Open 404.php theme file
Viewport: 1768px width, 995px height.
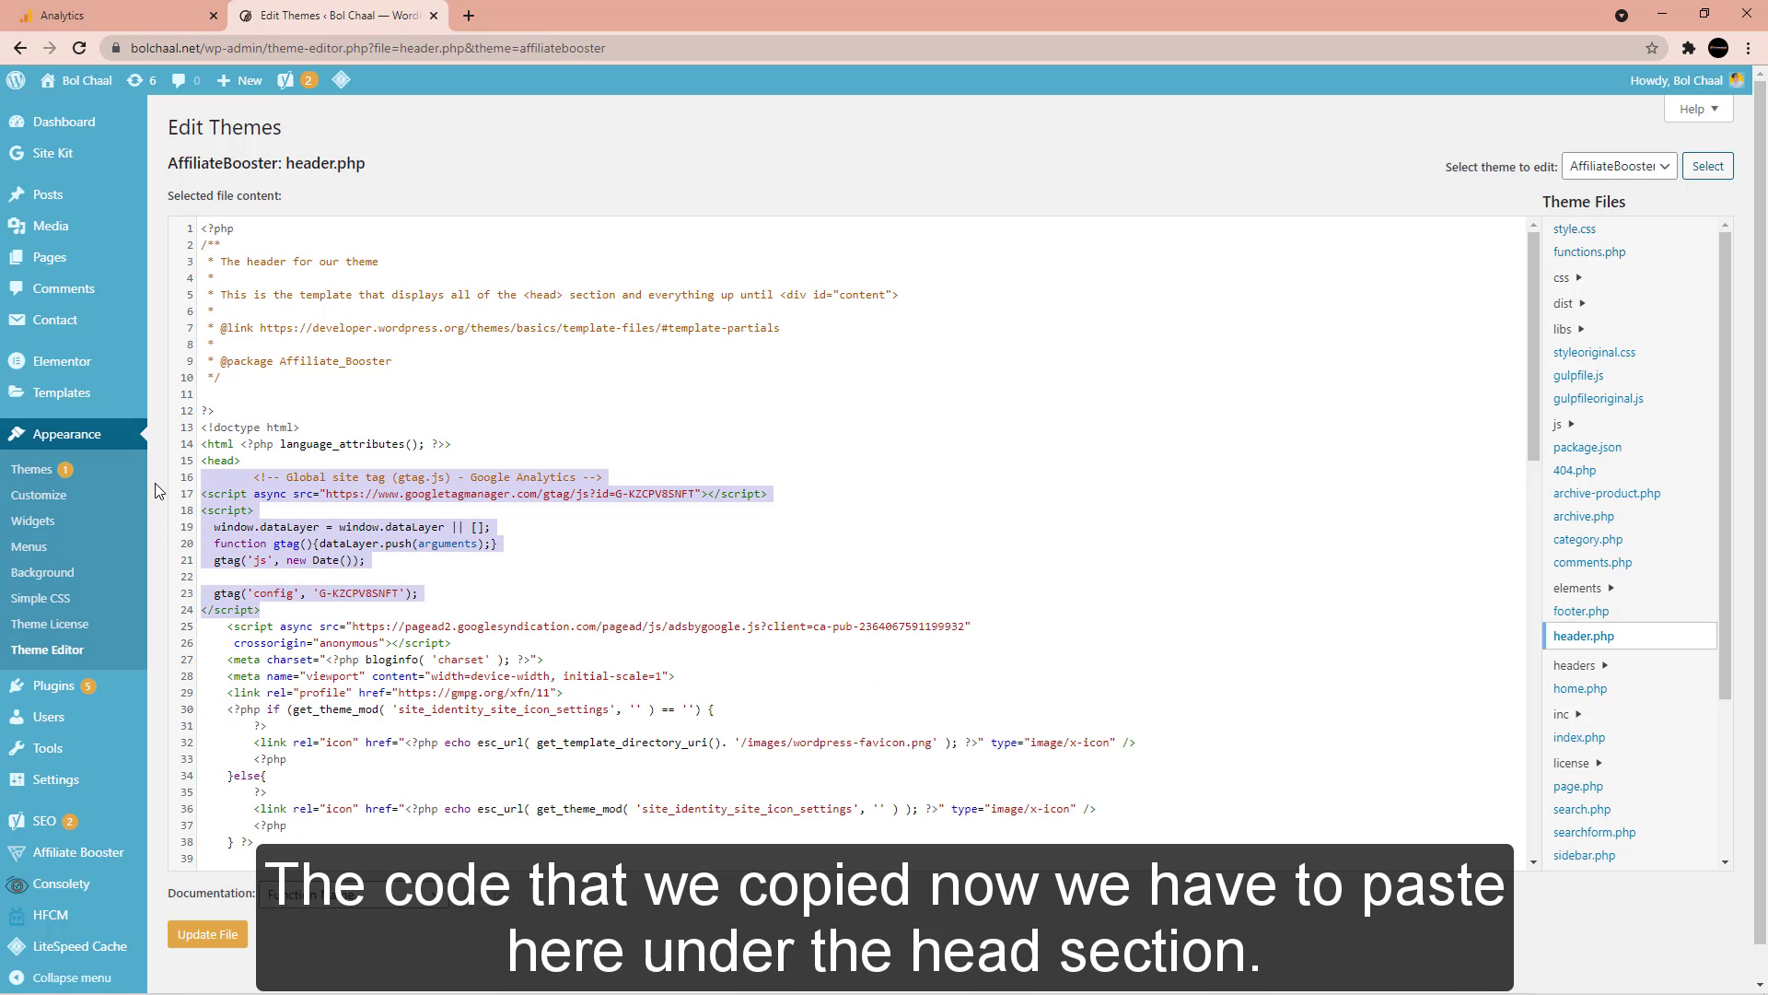pyautogui.click(x=1575, y=470)
